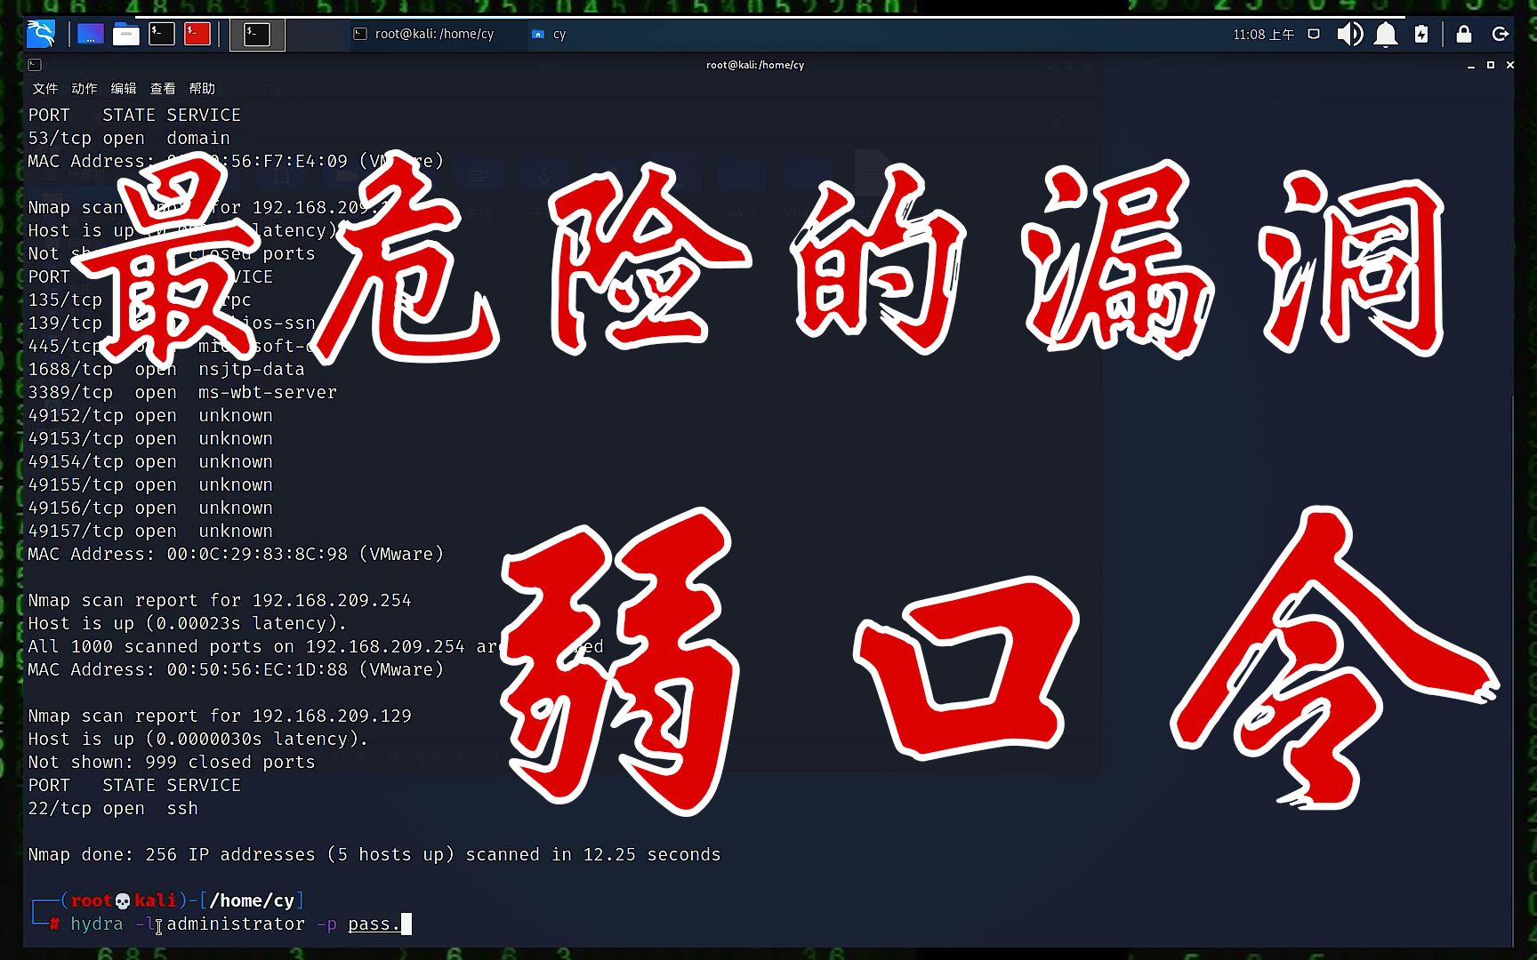Click the 'Nmap done: 256 IP addresses' line
The height and width of the screenshot is (960, 1537).
point(374,854)
